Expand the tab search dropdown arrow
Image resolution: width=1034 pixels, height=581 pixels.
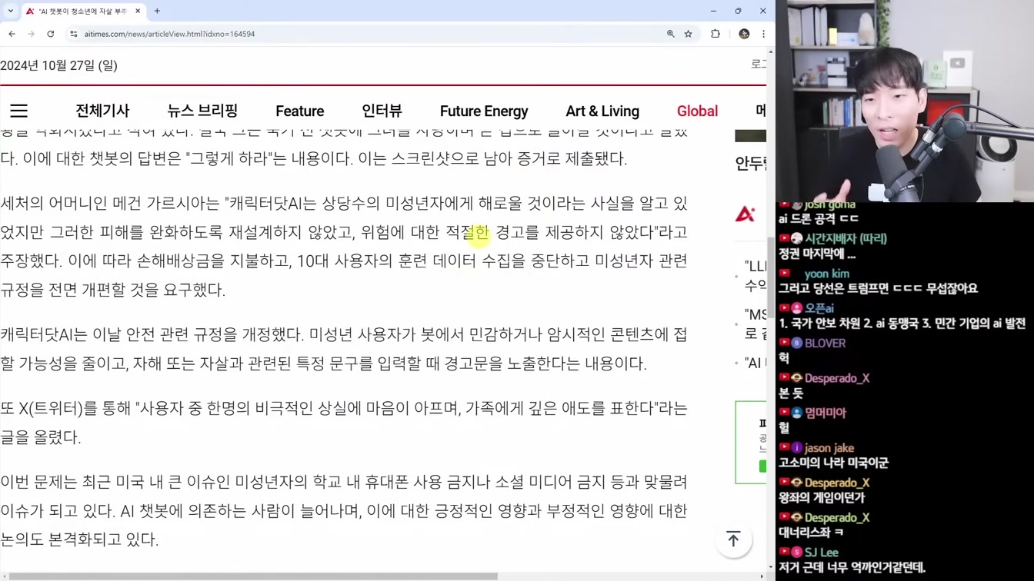pyautogui.click(x=10, y=12)
